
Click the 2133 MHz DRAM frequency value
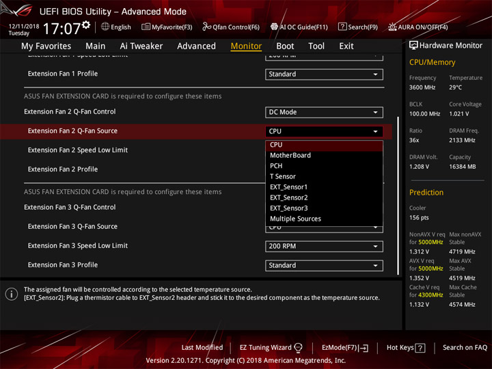point(462,140)
